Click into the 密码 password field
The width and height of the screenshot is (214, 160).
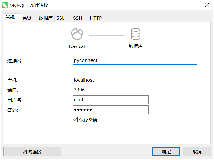tap(111, 110)
